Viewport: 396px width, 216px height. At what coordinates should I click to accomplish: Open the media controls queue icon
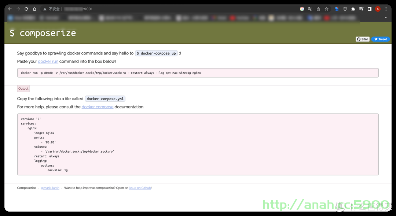click(361, 9)
